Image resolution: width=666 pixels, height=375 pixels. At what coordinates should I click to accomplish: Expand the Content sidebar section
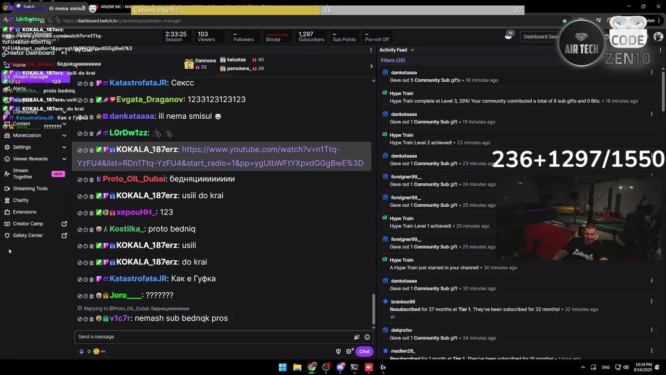[64, 124]
